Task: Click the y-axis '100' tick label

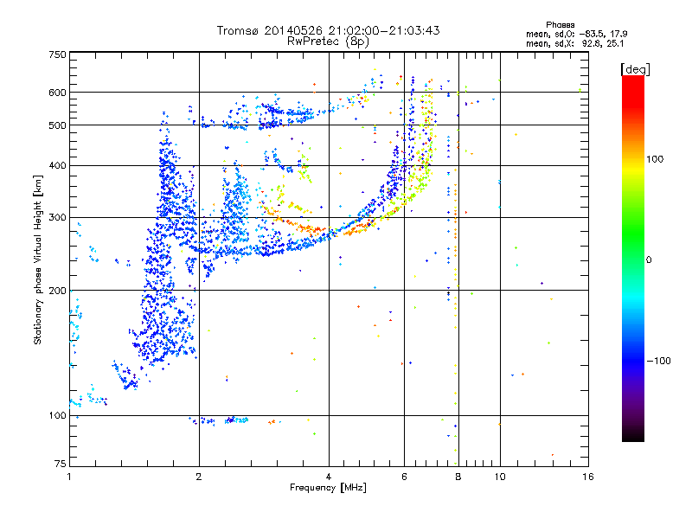Action: [57, 416]
